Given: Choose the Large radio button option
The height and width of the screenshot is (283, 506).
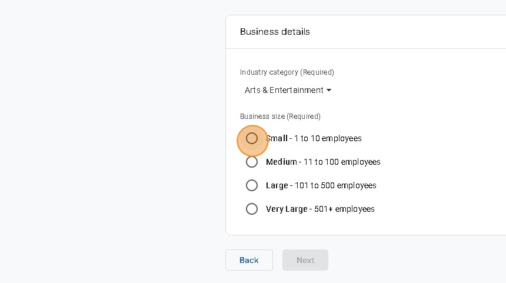Looking at the screenshot, I should click(x=252, y=185).
